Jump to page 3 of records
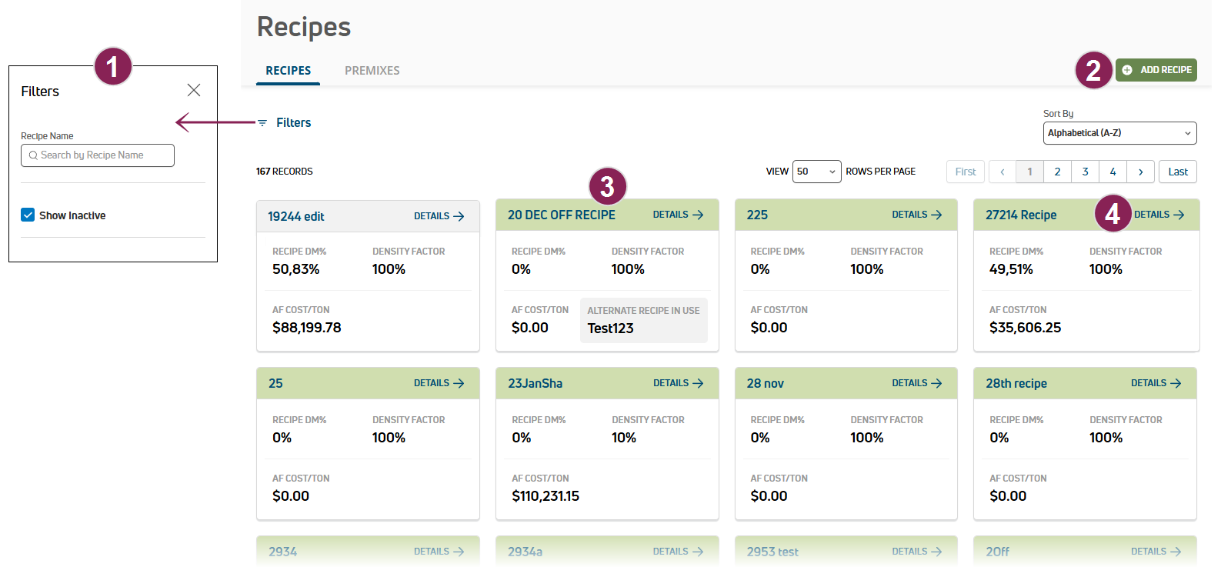This screenshot has width=1221, height=577. [x=1085, y=172]
